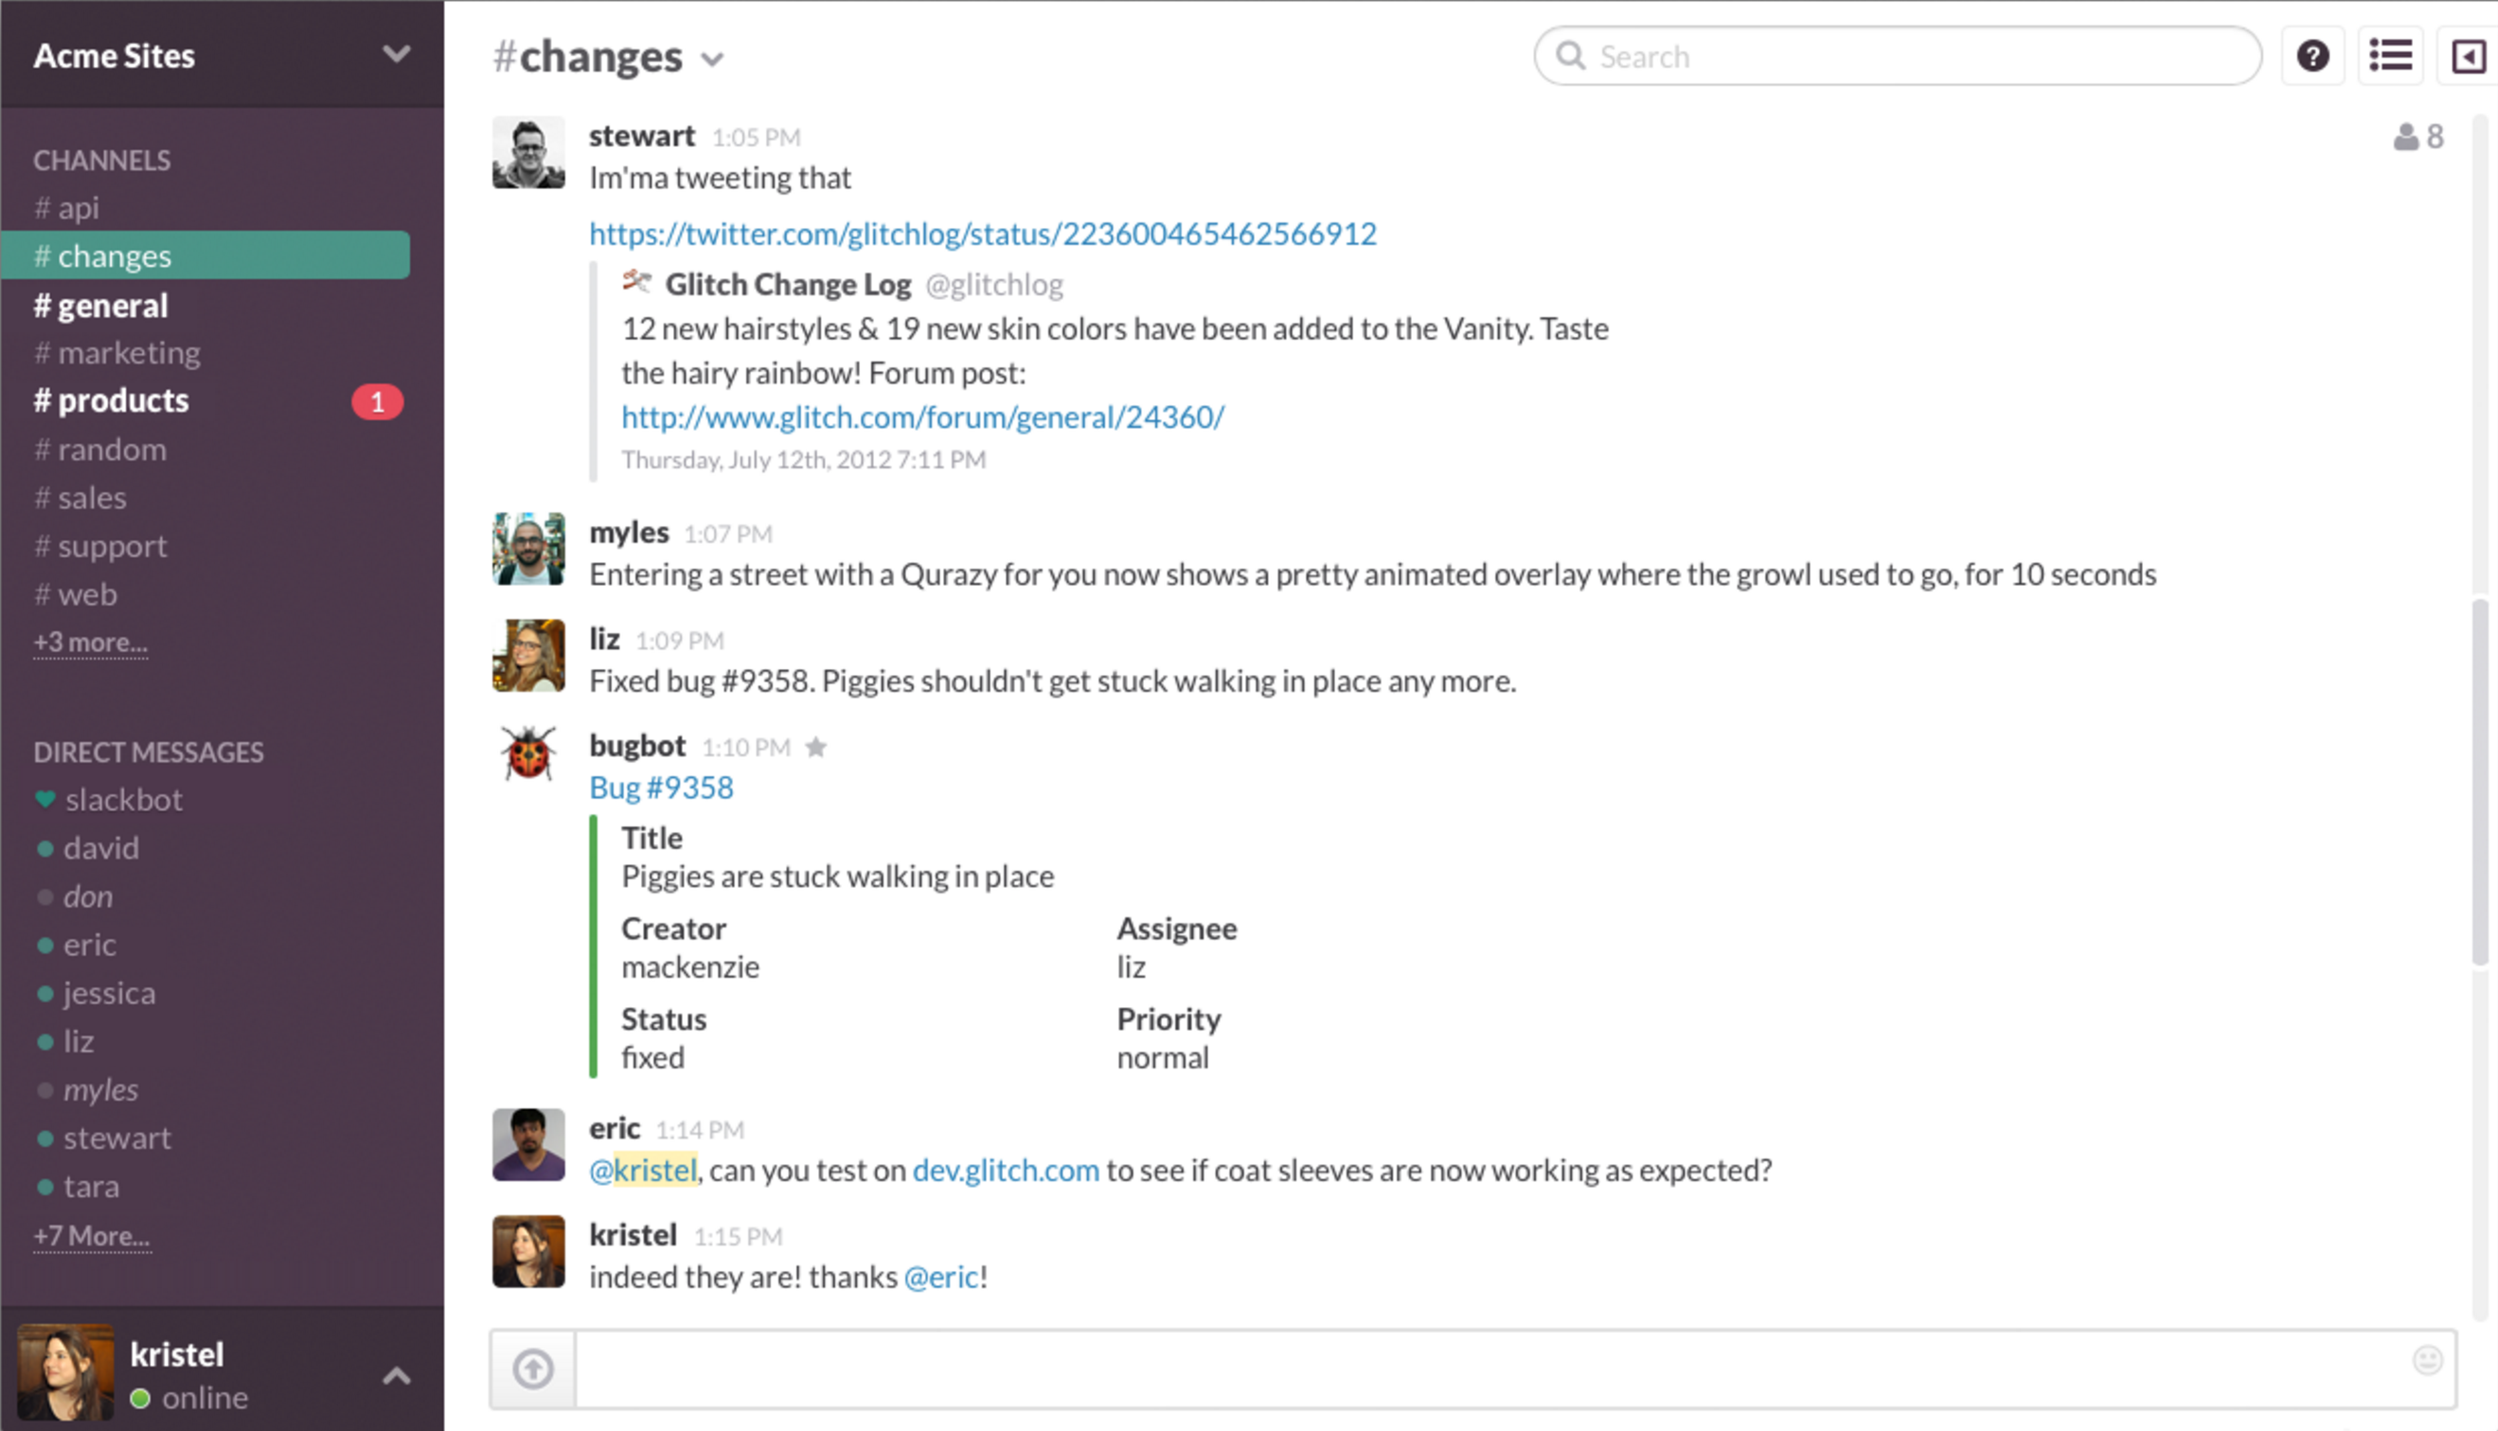
Task: Click the message pane vertical scrollbar
Action: (x=2480, y=783)
